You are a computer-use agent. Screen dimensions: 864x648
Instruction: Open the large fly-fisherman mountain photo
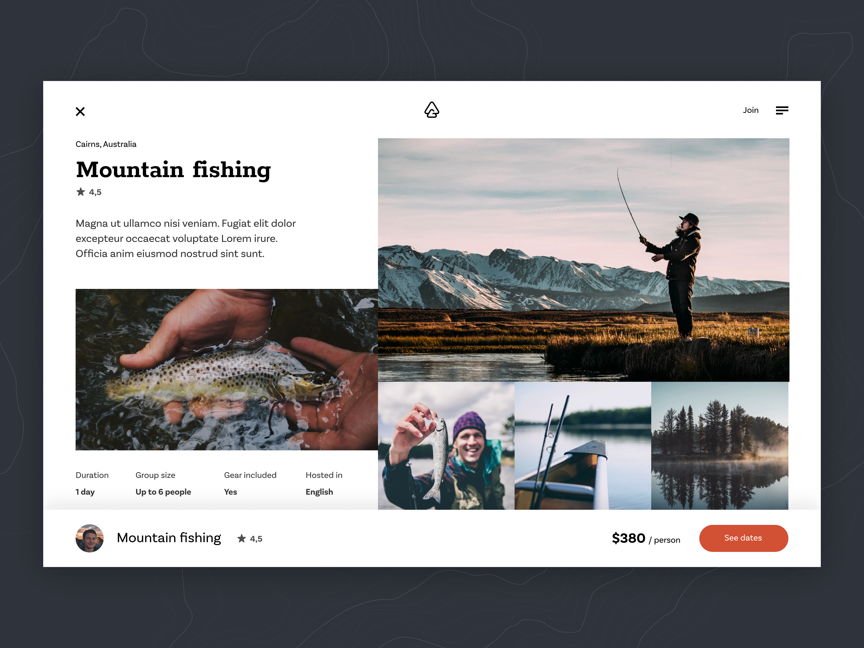coord(583,260)
